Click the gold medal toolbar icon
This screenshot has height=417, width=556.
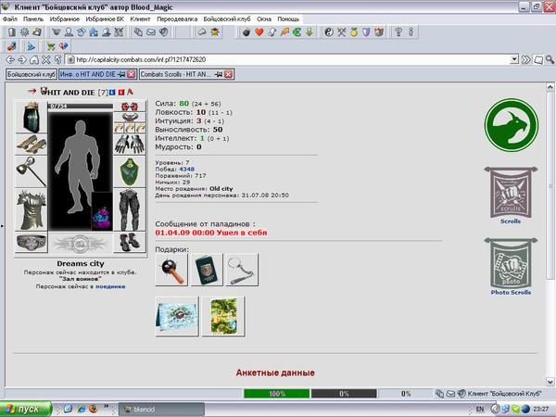pos(354,32)
